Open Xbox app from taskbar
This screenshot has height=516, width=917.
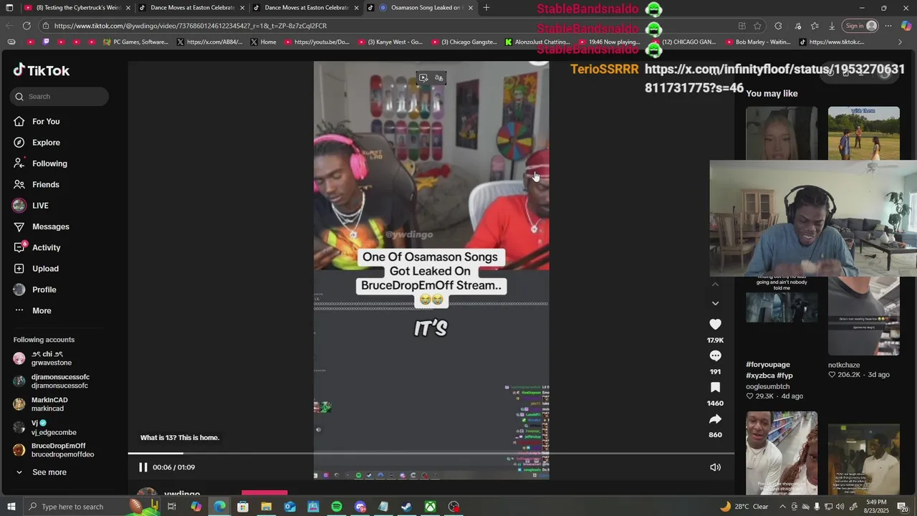click(430, 507)
